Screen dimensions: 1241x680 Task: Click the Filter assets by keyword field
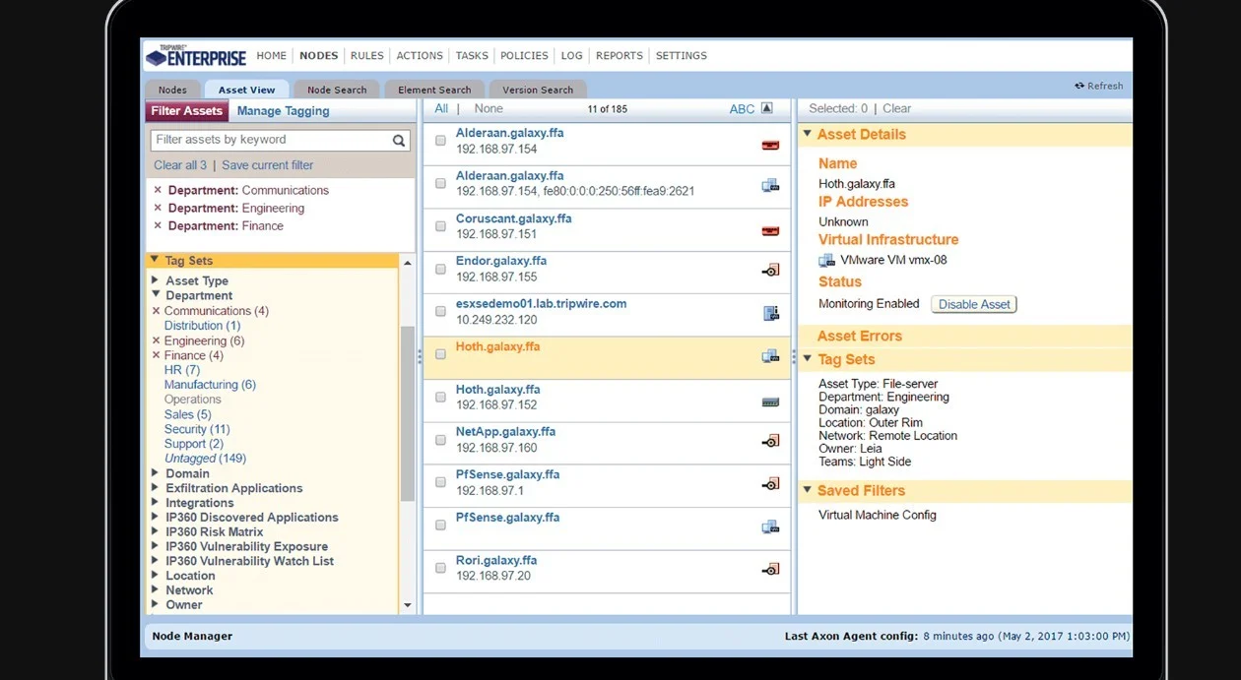pyautogui.click(x=271, y=141)
